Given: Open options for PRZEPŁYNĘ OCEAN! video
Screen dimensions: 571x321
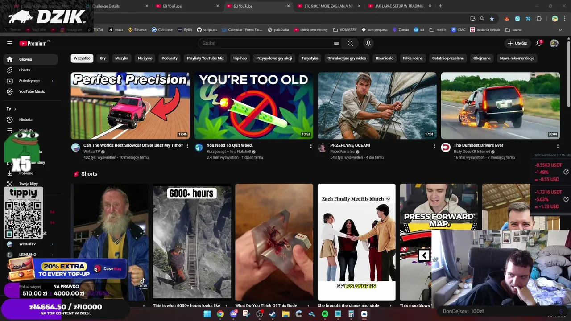Looking at the screenshot, I should pyautogui.click(x=434, y=146).
